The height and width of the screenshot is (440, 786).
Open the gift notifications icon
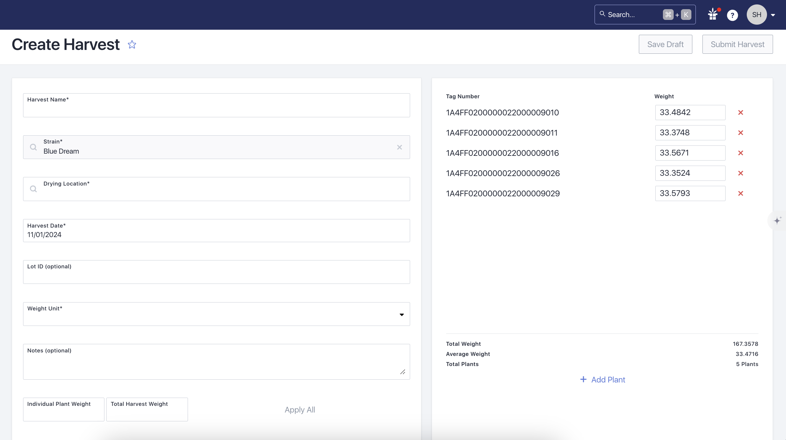713,15
